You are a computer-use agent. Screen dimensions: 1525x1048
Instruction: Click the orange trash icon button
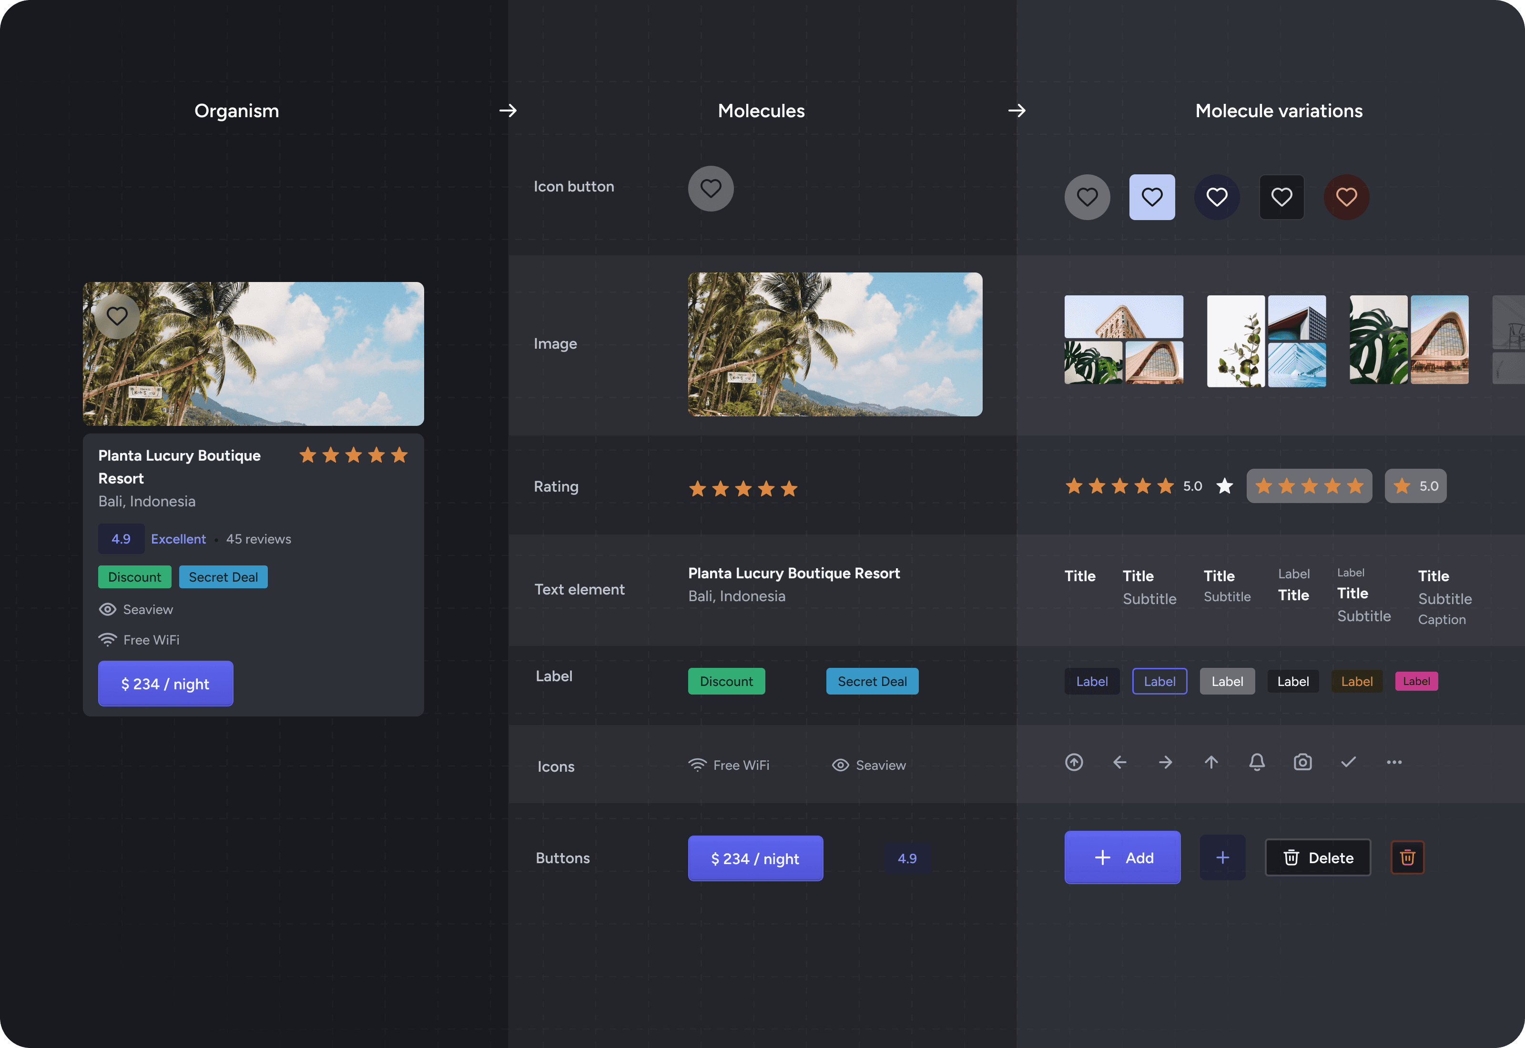click(x=1407, y=857)
